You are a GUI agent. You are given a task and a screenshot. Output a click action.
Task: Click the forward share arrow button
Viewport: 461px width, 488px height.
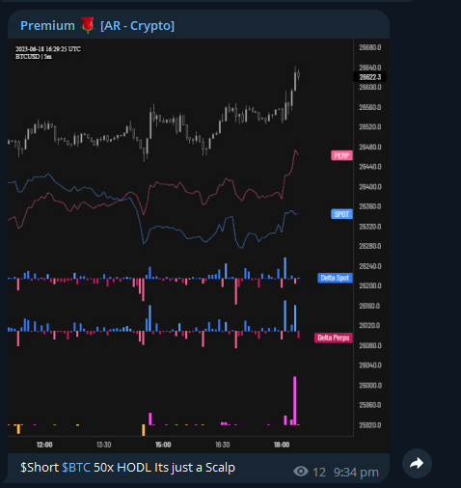tap(417, 463)
